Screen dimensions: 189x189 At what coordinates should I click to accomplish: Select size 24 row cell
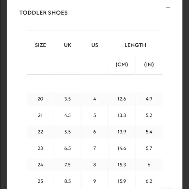[x=40, y=165]
